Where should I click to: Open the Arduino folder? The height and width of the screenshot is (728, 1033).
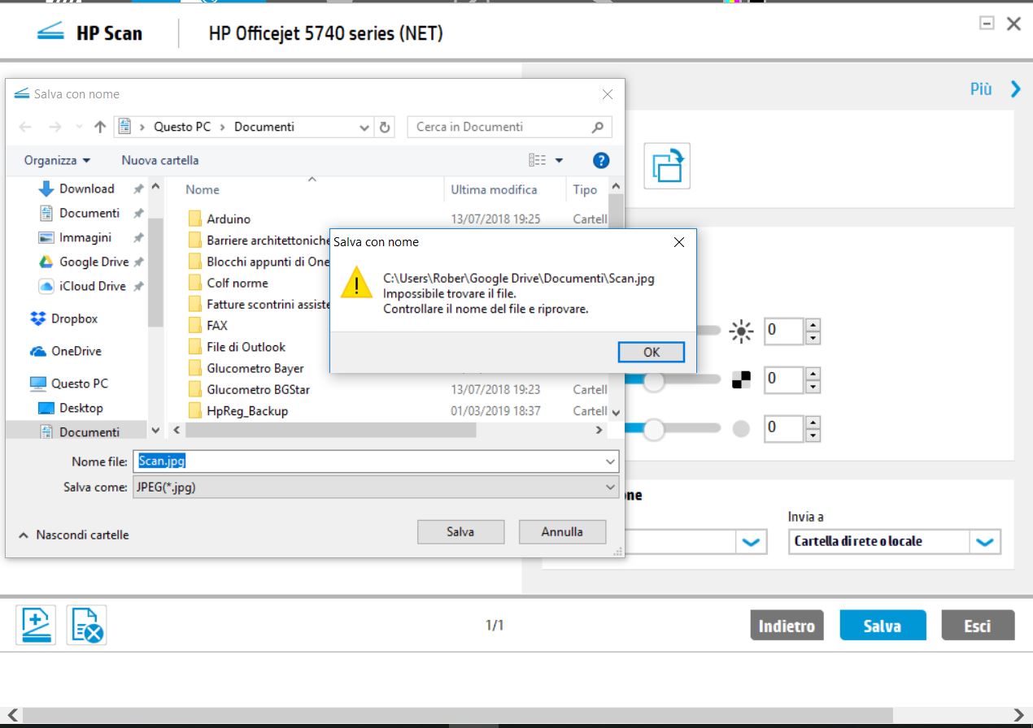(x=229, y=219)
